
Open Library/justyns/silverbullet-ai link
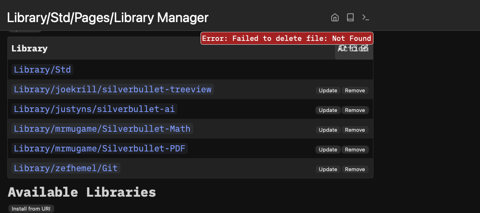pyautogui.click(x=95, y=109)
